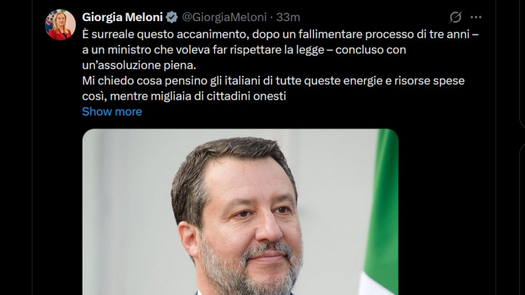The height and width of the screenshot is (295, 525).
Task: Click the line starting 'È surreale questo accanimento'
Action: coord(280,34)
